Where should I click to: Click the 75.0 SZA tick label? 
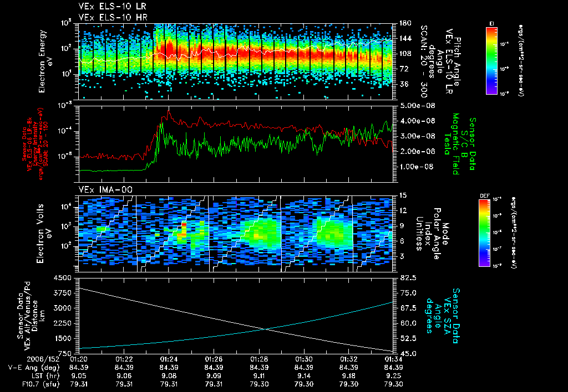[x=408, y=293]
